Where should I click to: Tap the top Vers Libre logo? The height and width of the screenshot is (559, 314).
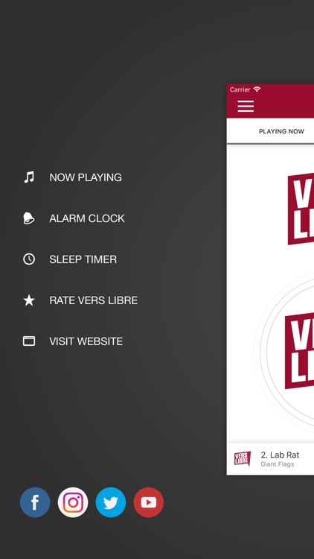[301, 209]
